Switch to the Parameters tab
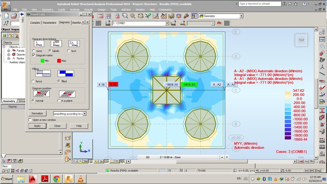The image size is (327, 184). point(49,22)
